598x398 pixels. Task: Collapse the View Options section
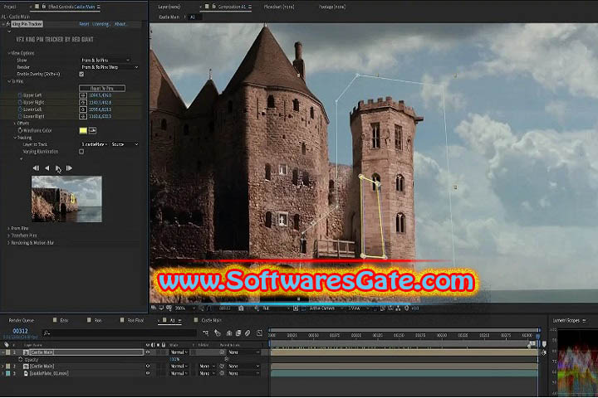[9, 53]
